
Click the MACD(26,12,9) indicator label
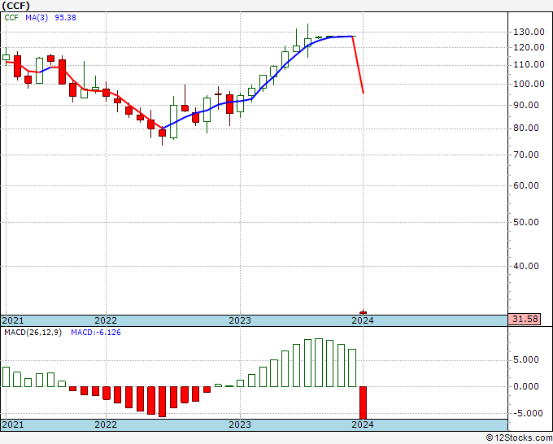click(33, 333)
